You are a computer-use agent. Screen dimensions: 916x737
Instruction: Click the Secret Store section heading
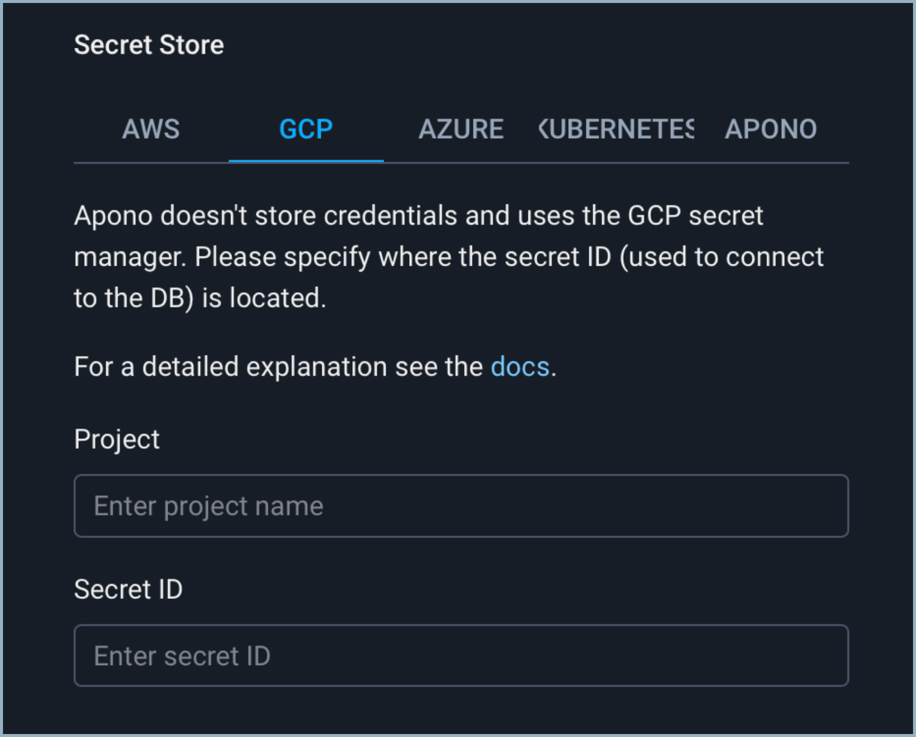(149, 45)
